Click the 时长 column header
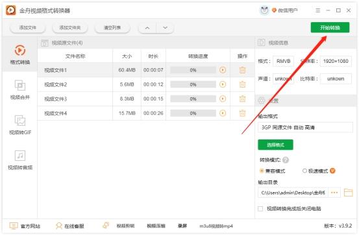The image size is (359, 236). click(153, 56)
